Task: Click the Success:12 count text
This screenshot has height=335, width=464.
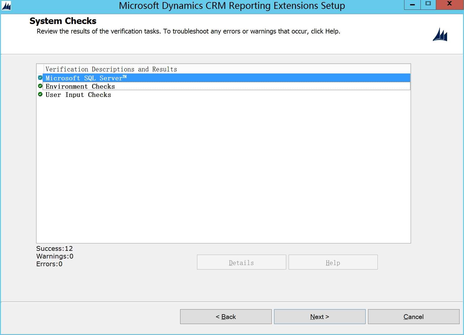Action: [55, 248]
